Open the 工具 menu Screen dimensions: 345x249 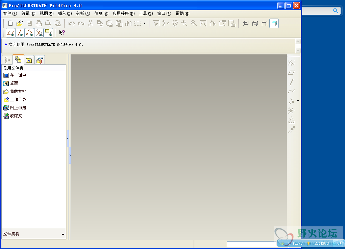pyautogui.click(x=146, y=14)
